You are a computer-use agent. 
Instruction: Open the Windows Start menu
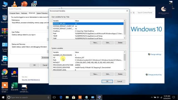[x=3, y=97]
